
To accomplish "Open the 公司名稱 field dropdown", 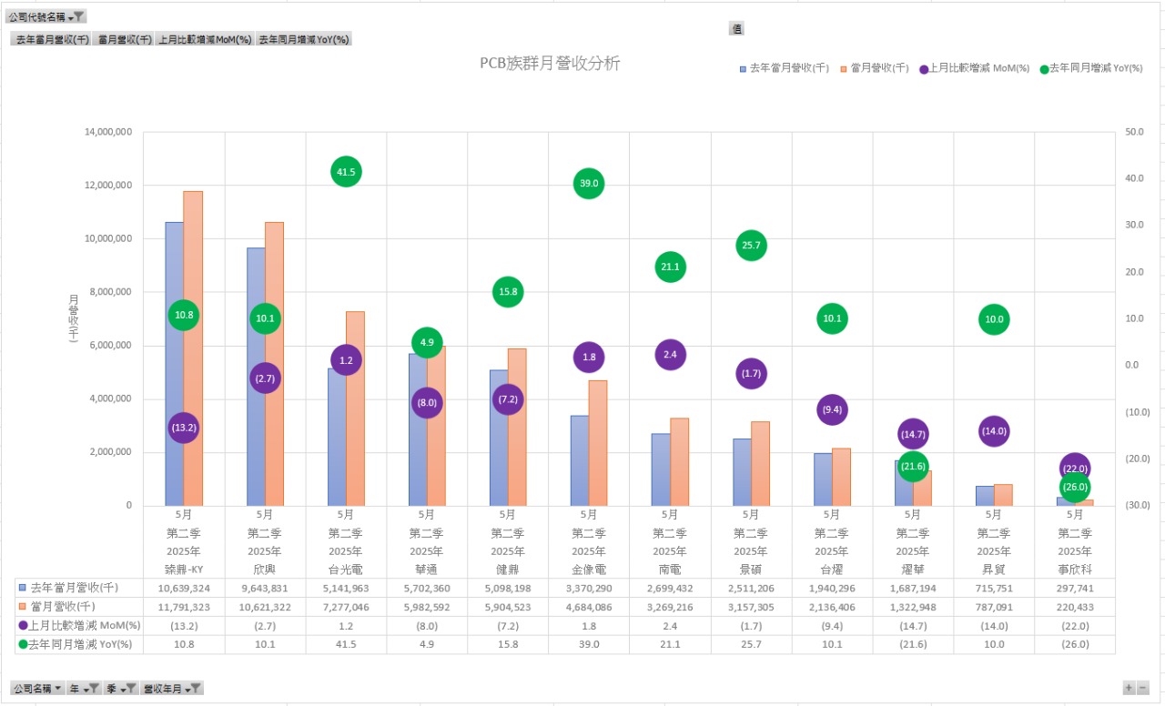I will point(37,689).
